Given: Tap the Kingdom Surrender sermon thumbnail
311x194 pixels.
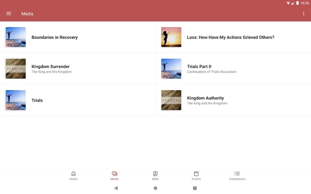Looking at the screenshot, I should [x=16, y=69].
